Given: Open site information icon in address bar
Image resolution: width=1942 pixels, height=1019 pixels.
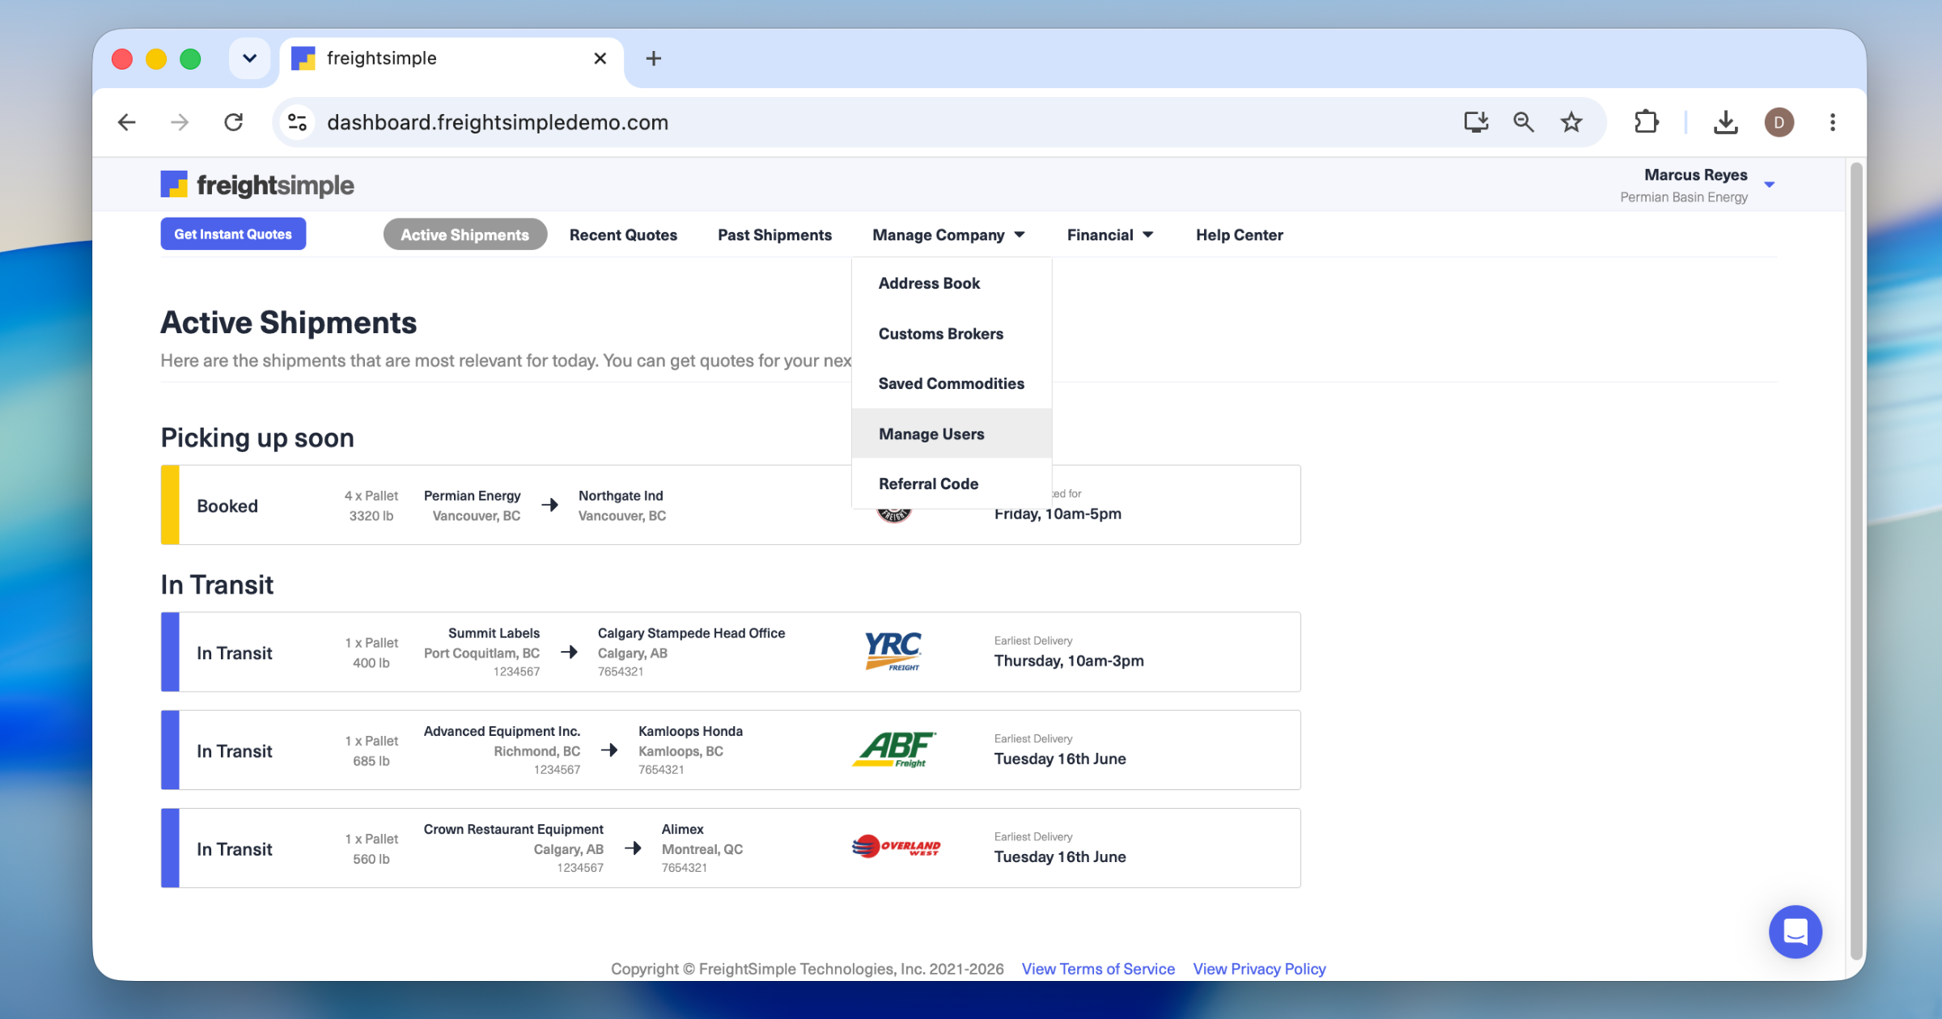Looking at the screenshot, I should pos(297,122).
